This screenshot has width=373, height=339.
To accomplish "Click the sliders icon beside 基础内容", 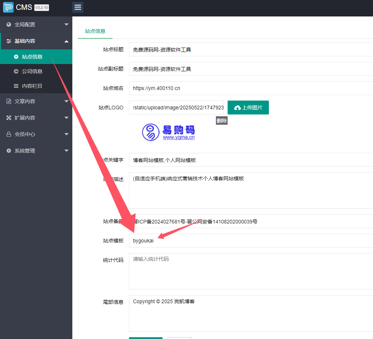I will [x=8, y=41].
